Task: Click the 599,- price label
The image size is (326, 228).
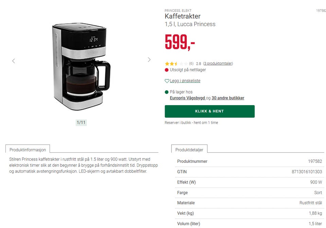Action: (180, 42)
